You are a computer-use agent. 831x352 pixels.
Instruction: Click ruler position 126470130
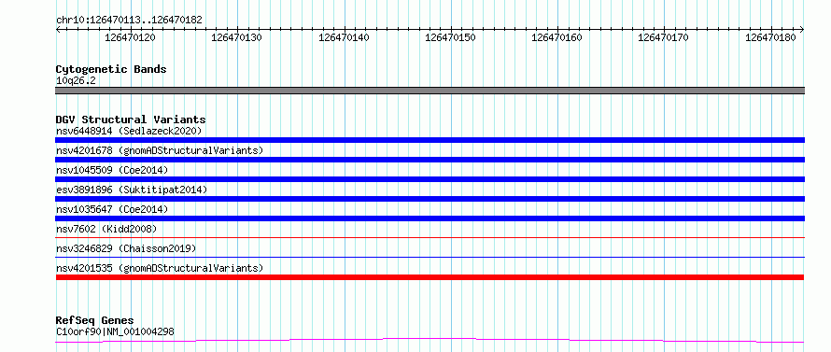[236, 37]
